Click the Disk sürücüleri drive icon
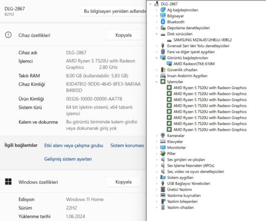 click(163, 34)
